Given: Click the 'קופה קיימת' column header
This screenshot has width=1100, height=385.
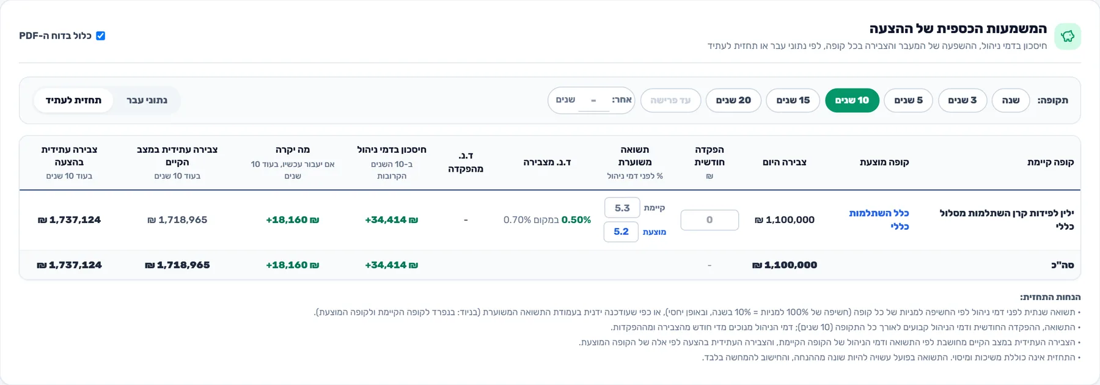Looking at the screenshot, I should point(1050,163).
